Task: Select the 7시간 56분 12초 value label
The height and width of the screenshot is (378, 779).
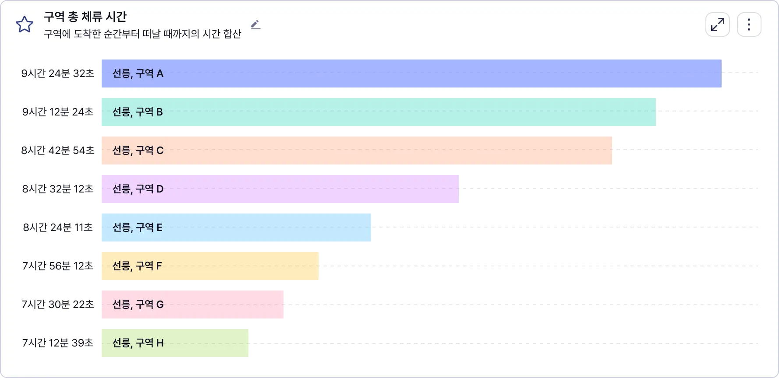Action: pyautogui.click(x=58, y=266)
